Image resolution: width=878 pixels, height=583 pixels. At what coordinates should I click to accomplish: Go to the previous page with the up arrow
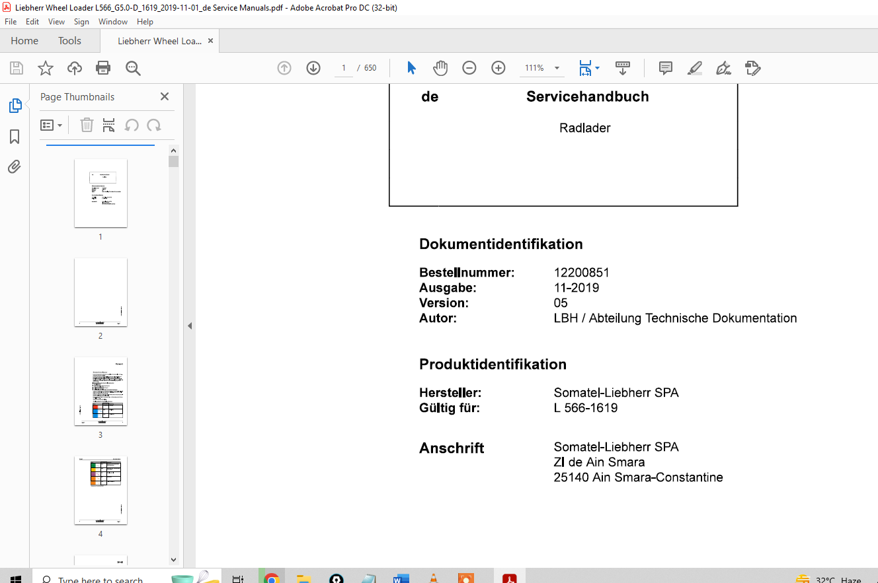click(x=284, y=68)
